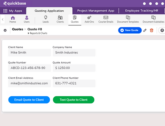Open the Courier Emails envelope icon
This screenshot has width=165, height=126.
106,18
